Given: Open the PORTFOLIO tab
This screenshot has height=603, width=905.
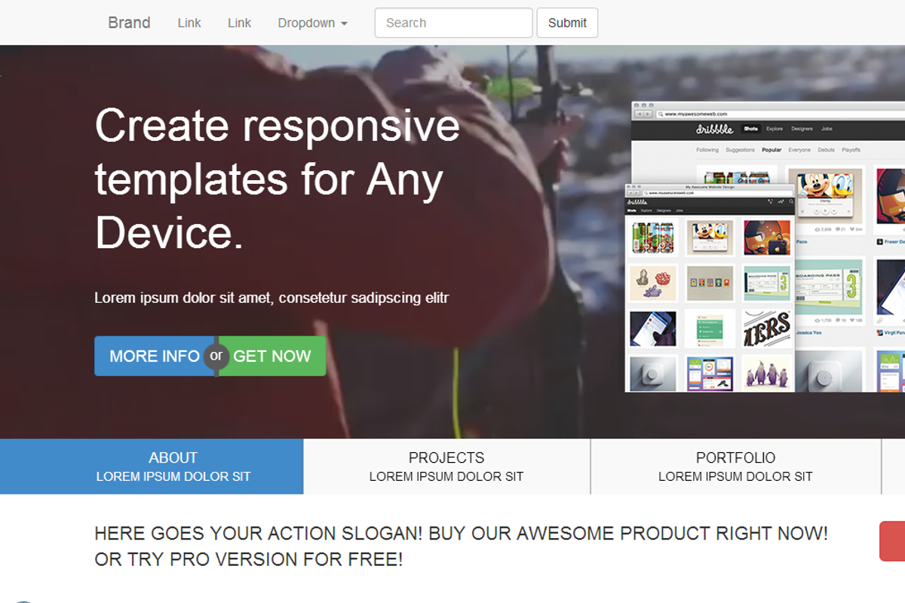Looking at the screenshot, I should click(x=735, y=467).
